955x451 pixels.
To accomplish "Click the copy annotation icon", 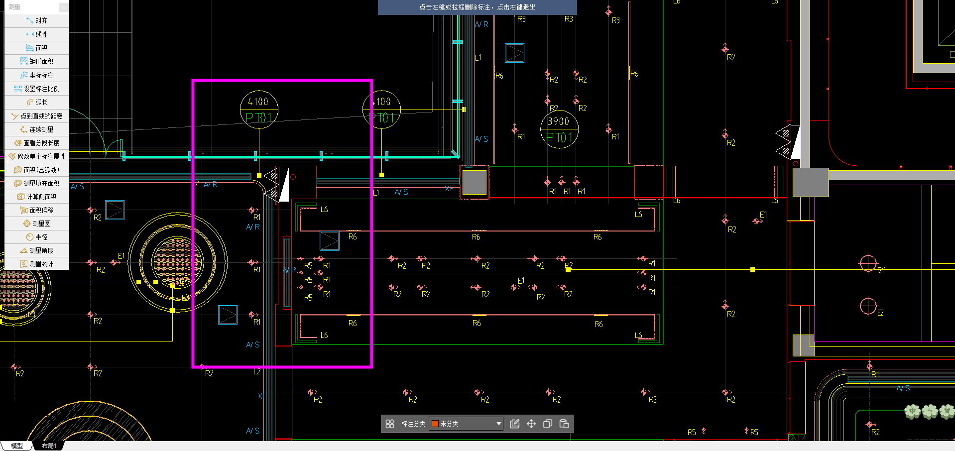I will click(x=548, y=424).
